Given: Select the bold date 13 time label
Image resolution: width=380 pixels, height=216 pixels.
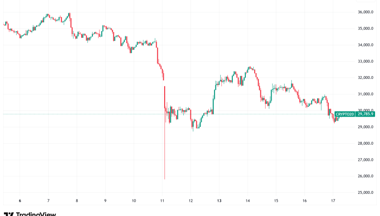Looking at the screenshot, I should tap(219, 201).
